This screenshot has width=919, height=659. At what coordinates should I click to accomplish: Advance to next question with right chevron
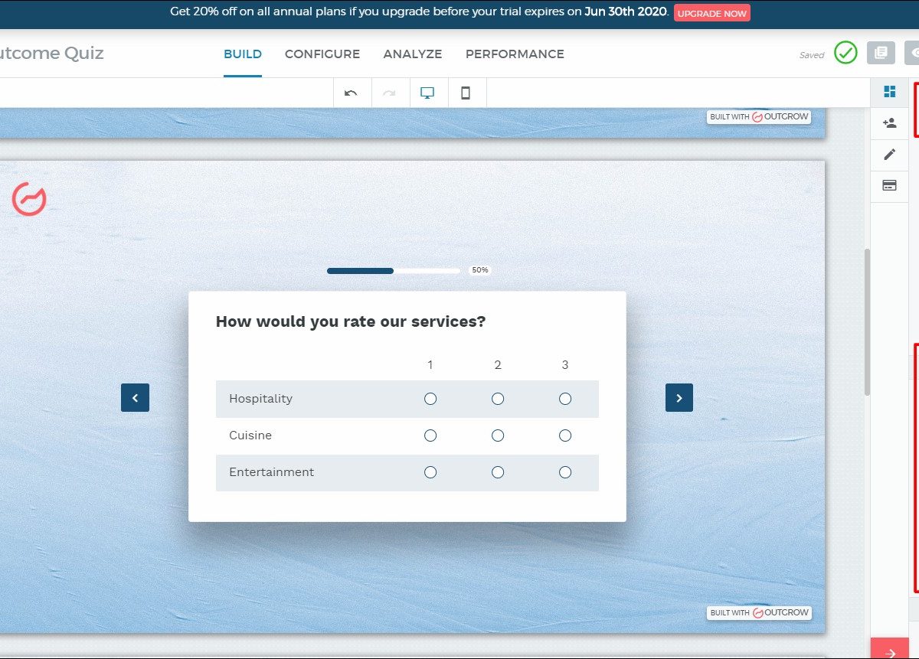click(679, 398)
